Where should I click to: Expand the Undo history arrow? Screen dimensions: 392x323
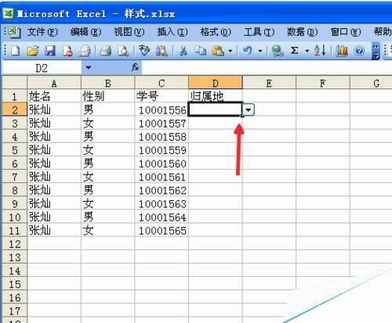tap(260, 51)
